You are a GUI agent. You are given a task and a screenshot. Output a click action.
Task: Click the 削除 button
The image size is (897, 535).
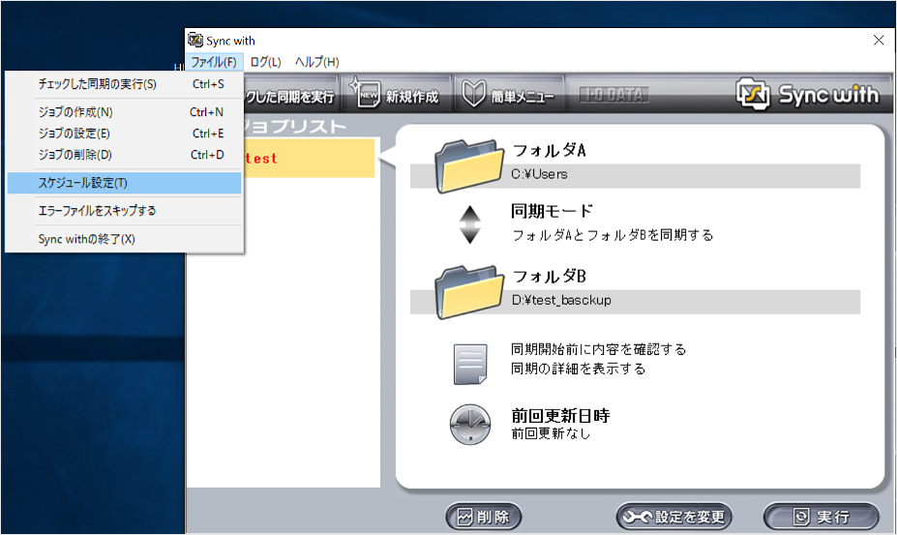[x=483, y=517]
